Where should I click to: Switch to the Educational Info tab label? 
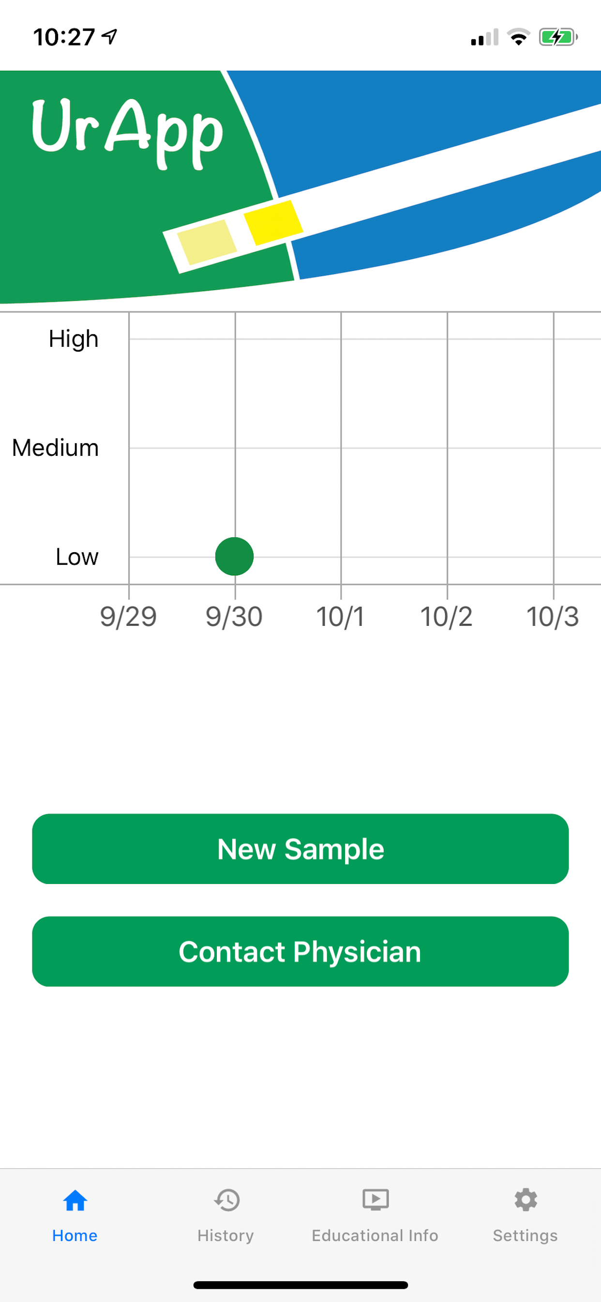coord(375,1235)
